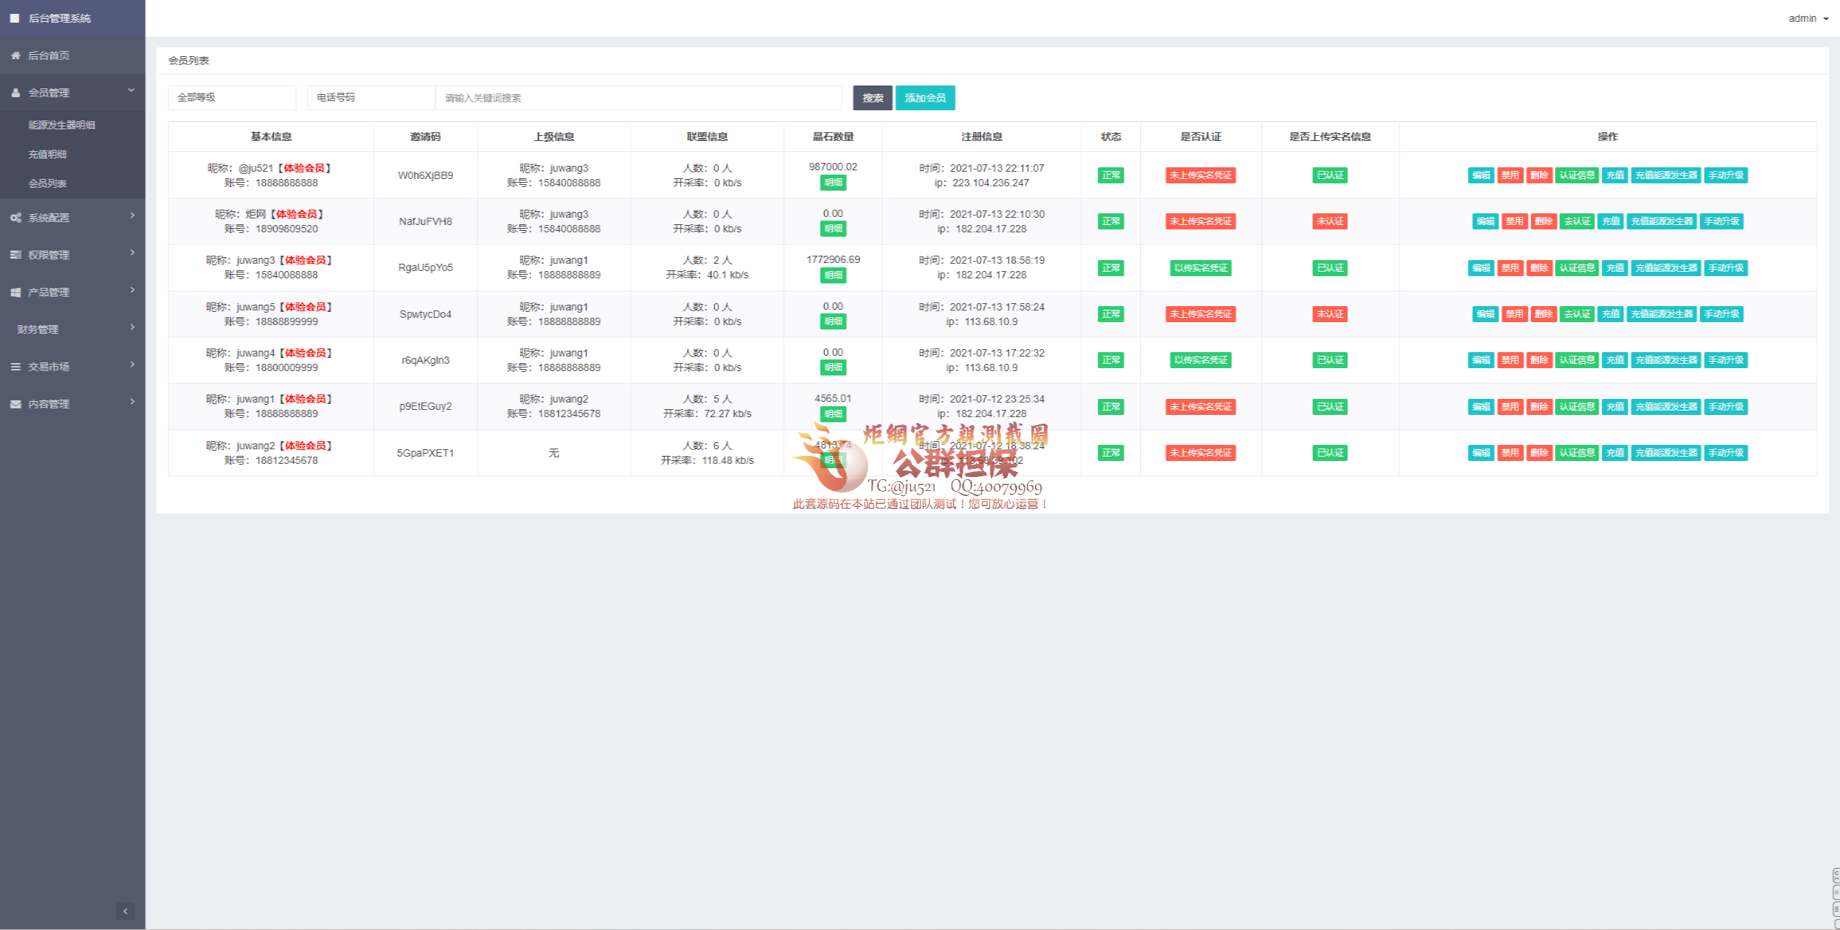
Task: Click the list icon for 交易市场
Action: pyautogui.click(x=15, y=367)
